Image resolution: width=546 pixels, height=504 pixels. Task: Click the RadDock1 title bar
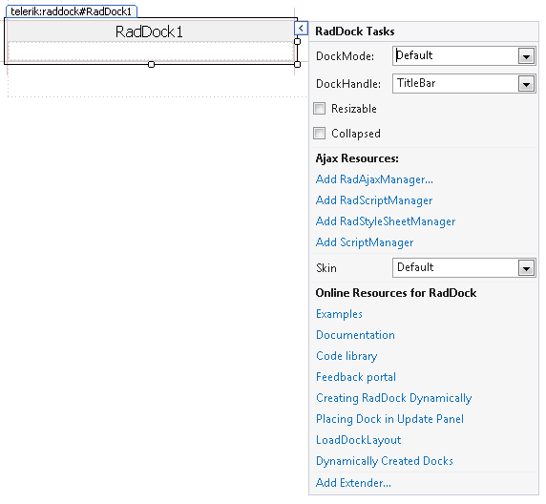[149, 31]
